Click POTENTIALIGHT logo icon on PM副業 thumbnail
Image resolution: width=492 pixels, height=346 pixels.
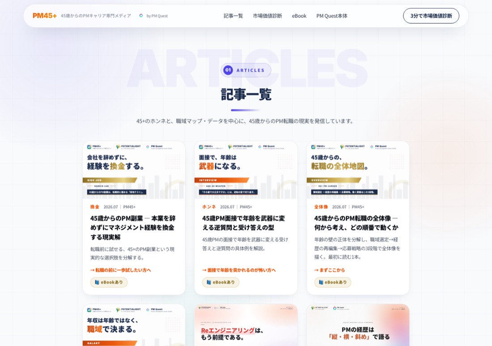coord(118,147)
